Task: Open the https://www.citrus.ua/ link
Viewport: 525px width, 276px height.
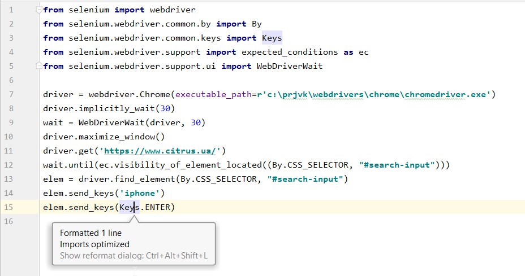Action: click(x=160, y=151)
